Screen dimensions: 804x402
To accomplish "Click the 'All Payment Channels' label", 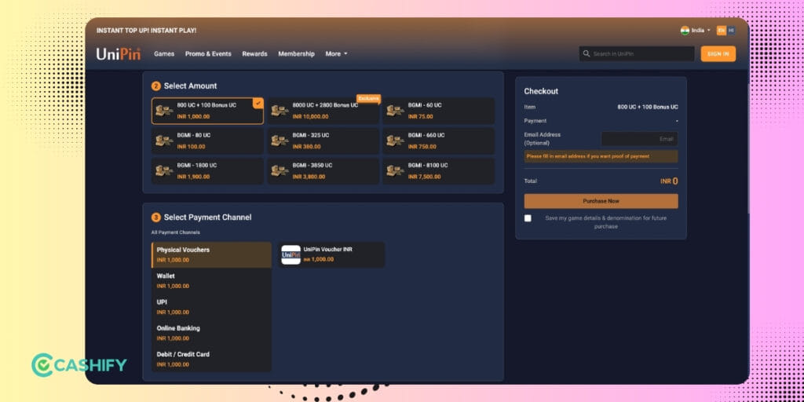I will click(175, 232).
